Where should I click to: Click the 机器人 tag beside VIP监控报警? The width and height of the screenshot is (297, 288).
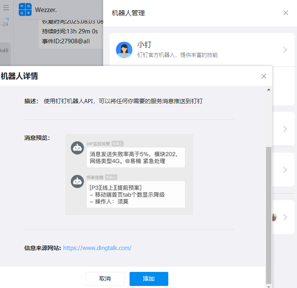click(x=118, y=144)
